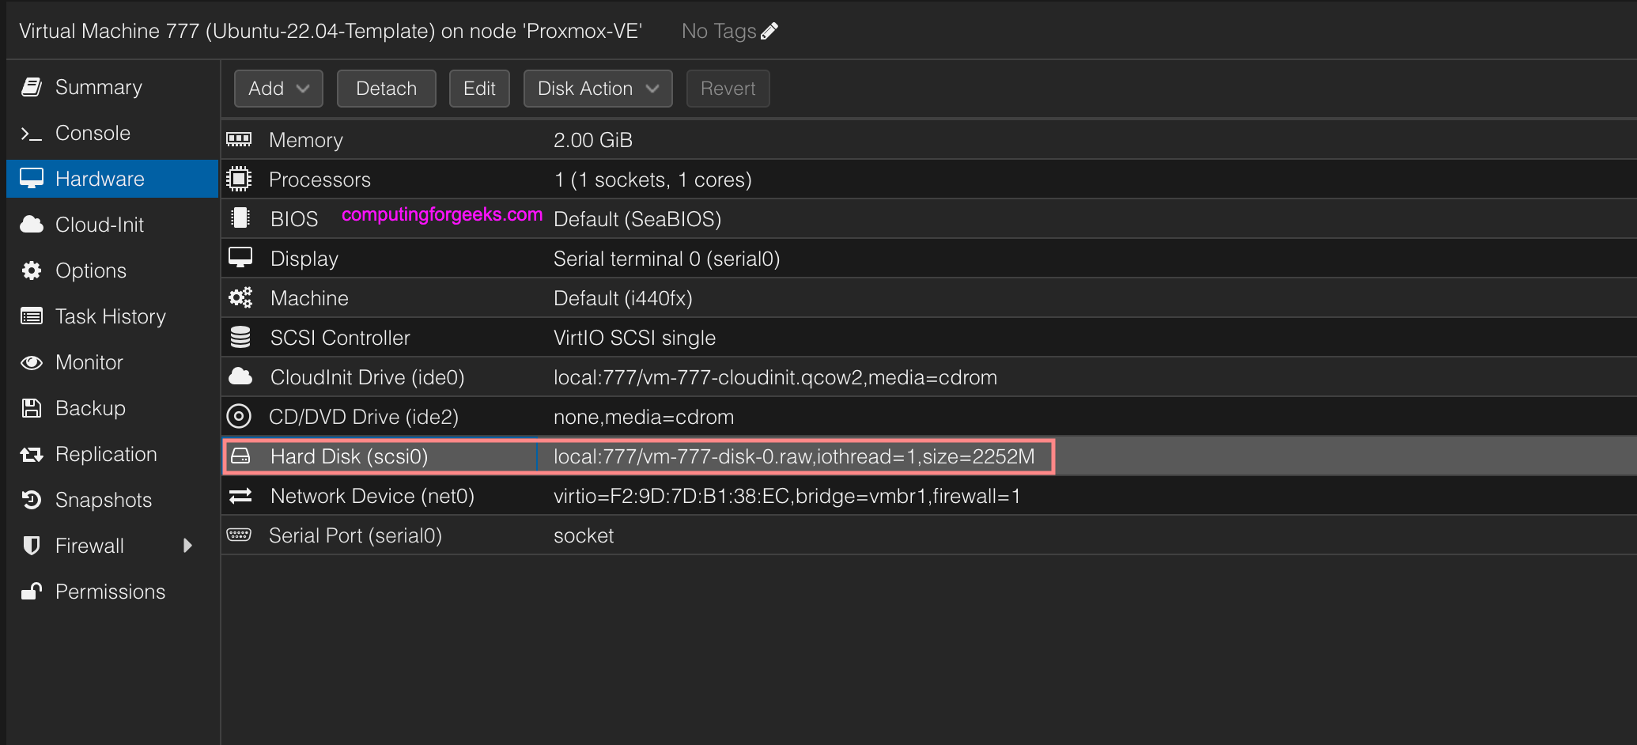The height and width of the screenshot is (745, 1637).
Task: Click the Machine gears icon
Action: (x=240, y=298)
